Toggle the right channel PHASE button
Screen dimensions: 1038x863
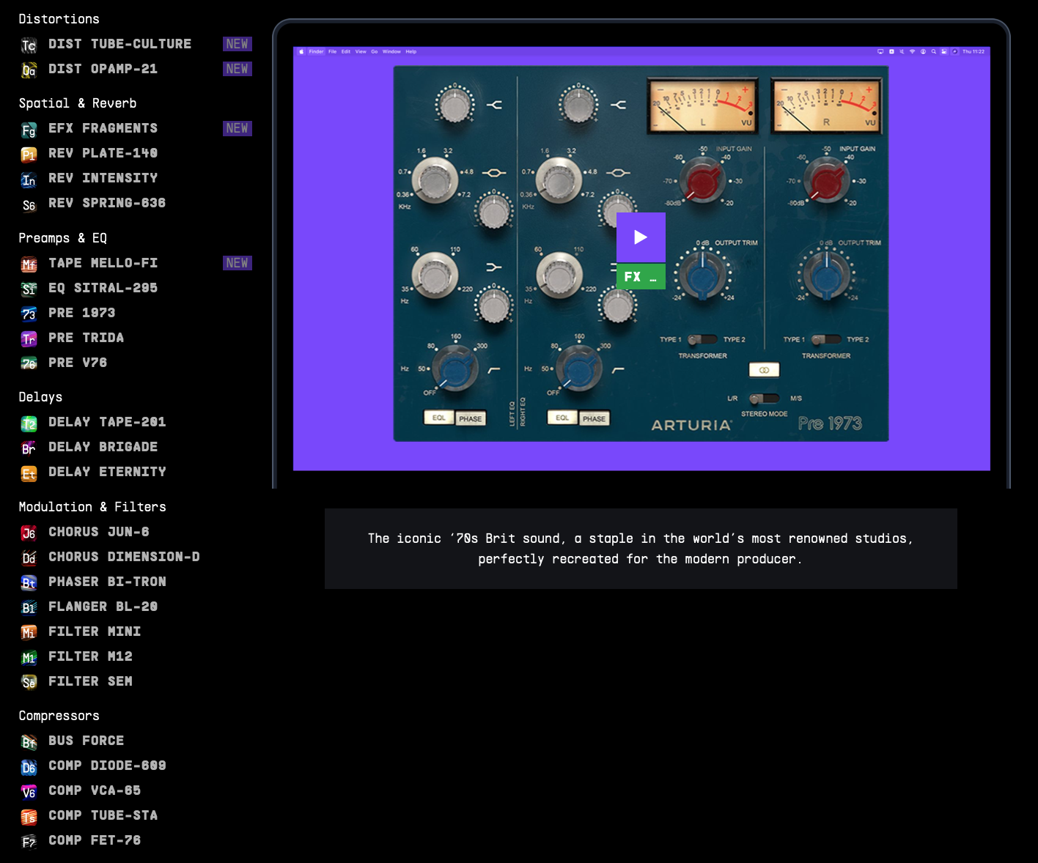pyautogui.click(x=594, y=418)
